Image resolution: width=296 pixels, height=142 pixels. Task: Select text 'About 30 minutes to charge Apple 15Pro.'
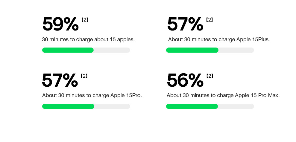tap(92, 96)
